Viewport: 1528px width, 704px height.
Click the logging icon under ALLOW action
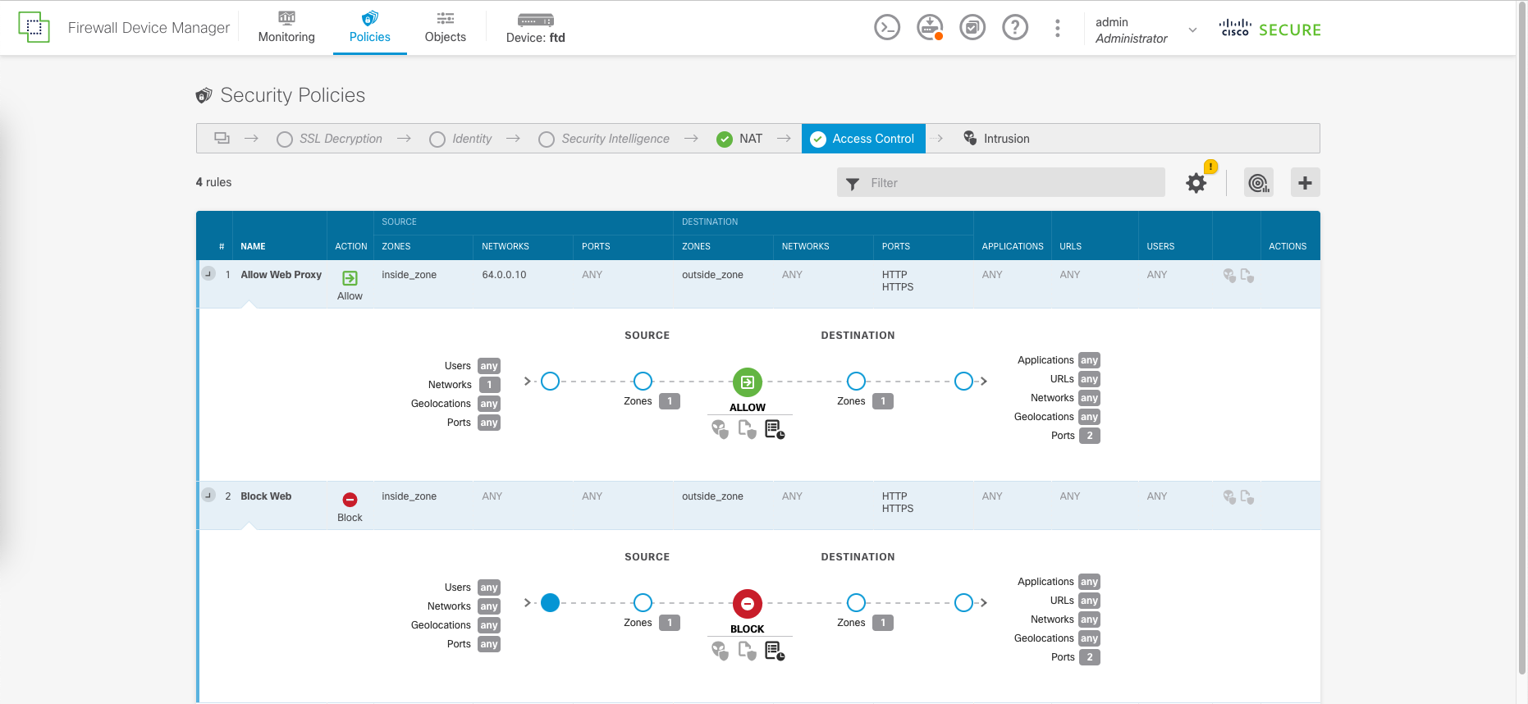point(774,429)
